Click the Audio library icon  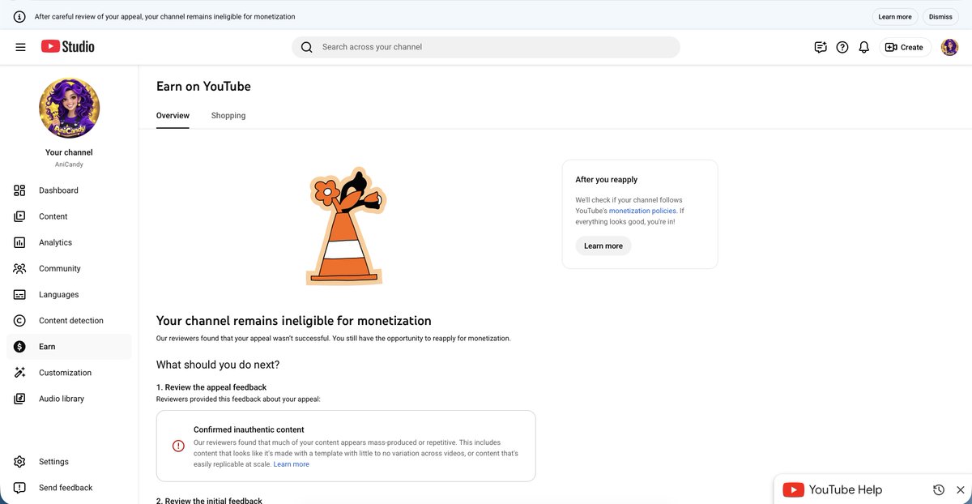tap(19, 399)
